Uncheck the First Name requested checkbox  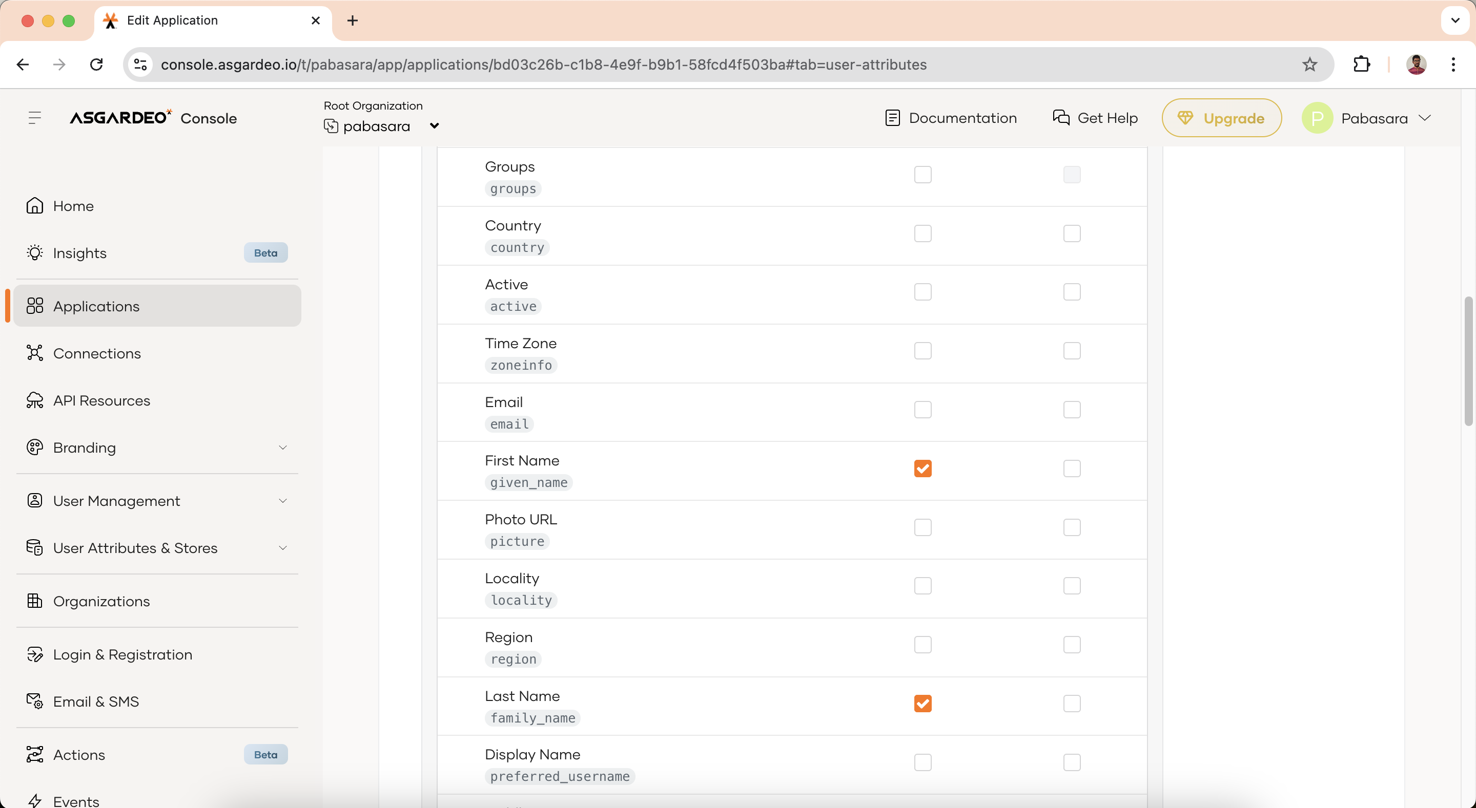[922, 469]
